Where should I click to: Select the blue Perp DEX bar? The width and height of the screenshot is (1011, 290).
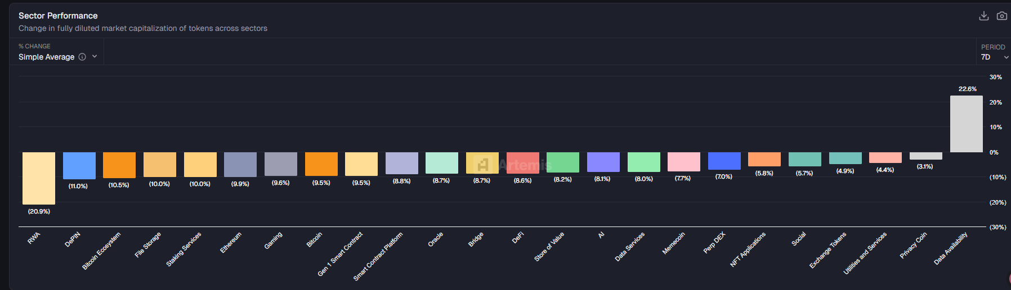click(x=724, y=161)
